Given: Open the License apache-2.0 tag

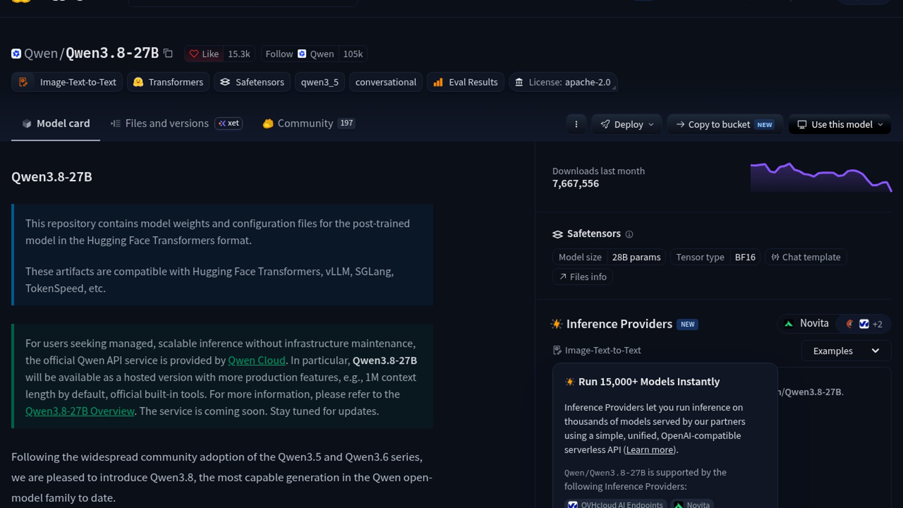Looking at the screenshot, I should (x=563, y=82).
